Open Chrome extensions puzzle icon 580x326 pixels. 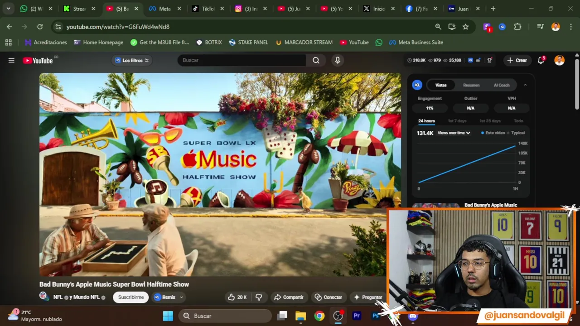click(517, 27)
